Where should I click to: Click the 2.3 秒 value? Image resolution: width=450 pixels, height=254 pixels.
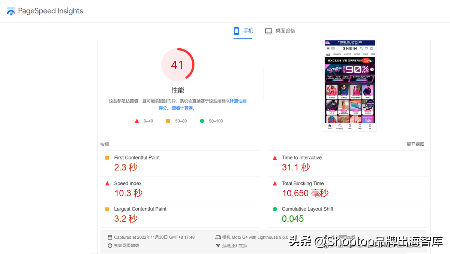(126, 167)
